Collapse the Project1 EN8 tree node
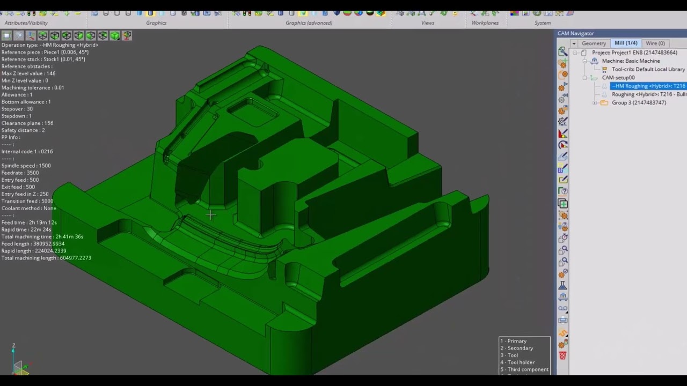Viewport: 687px width, 386px height. [575, 53]
